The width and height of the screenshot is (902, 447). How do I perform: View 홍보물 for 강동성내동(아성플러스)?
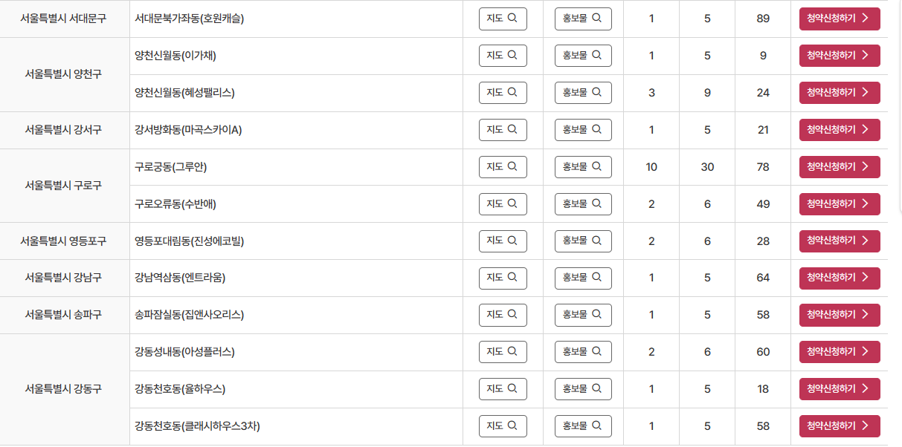583,352
